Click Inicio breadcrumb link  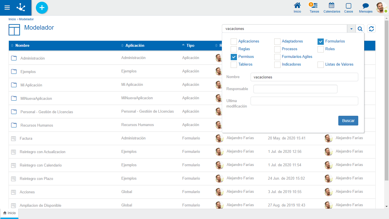pos(12,19)
